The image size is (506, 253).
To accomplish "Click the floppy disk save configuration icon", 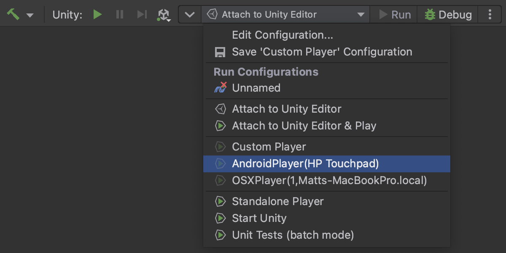I will [220, 52].
